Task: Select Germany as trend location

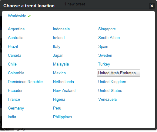Action: (16, 108)
